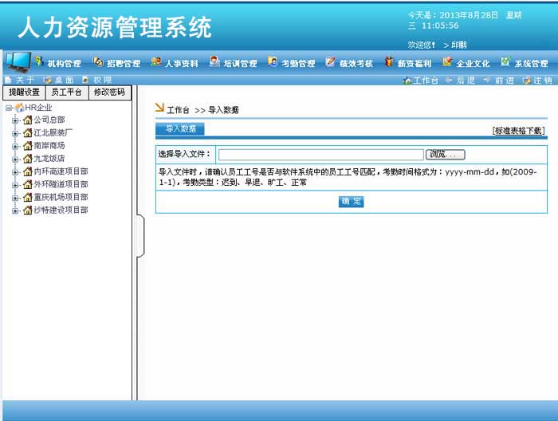
Task: Select the 培训管理 icon
Action: pos(215,62)
